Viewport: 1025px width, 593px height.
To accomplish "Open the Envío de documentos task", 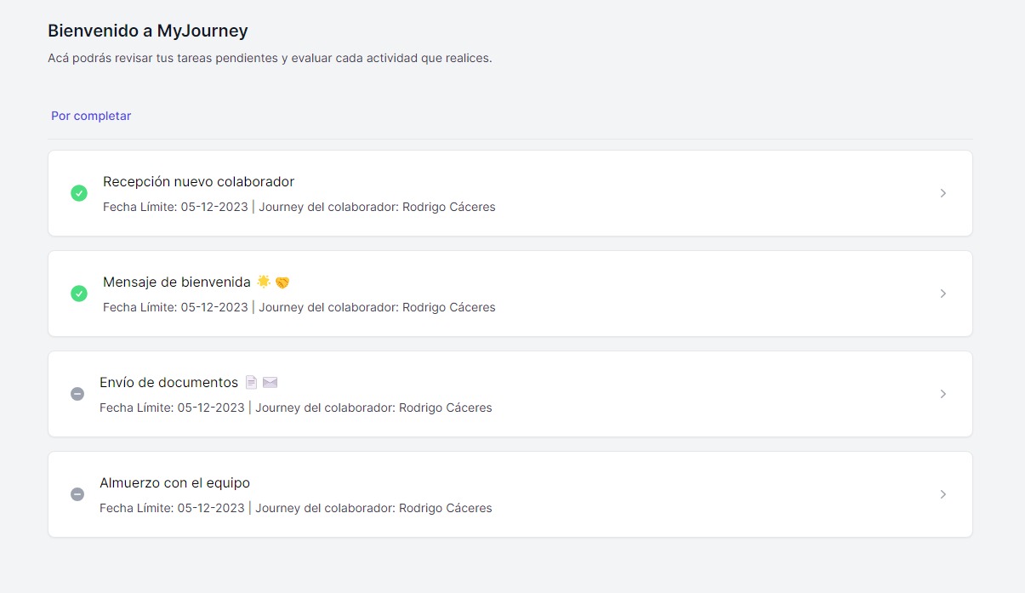I will click(x=510, y=394).
